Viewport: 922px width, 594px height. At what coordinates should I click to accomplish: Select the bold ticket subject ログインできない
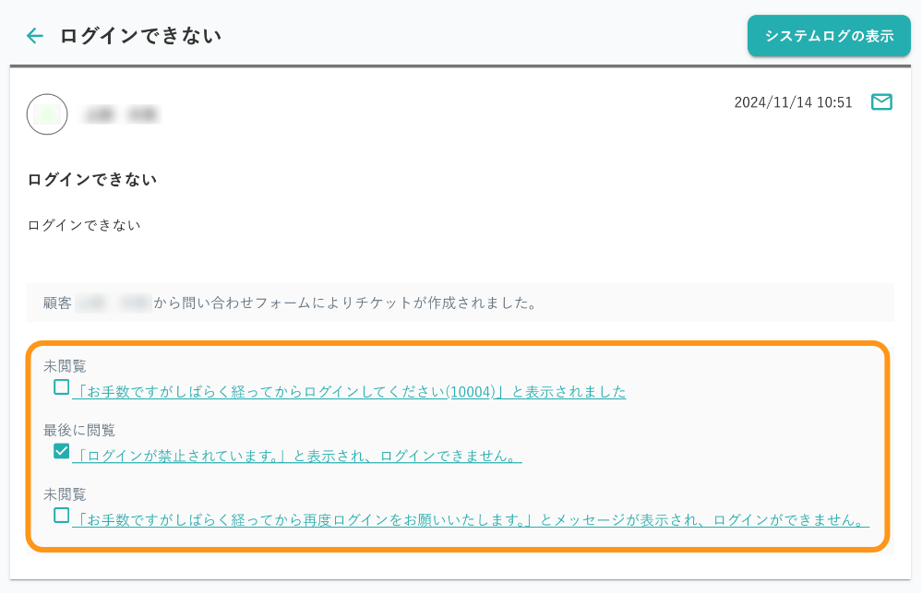pyautogui.click(x=92, y=180)
